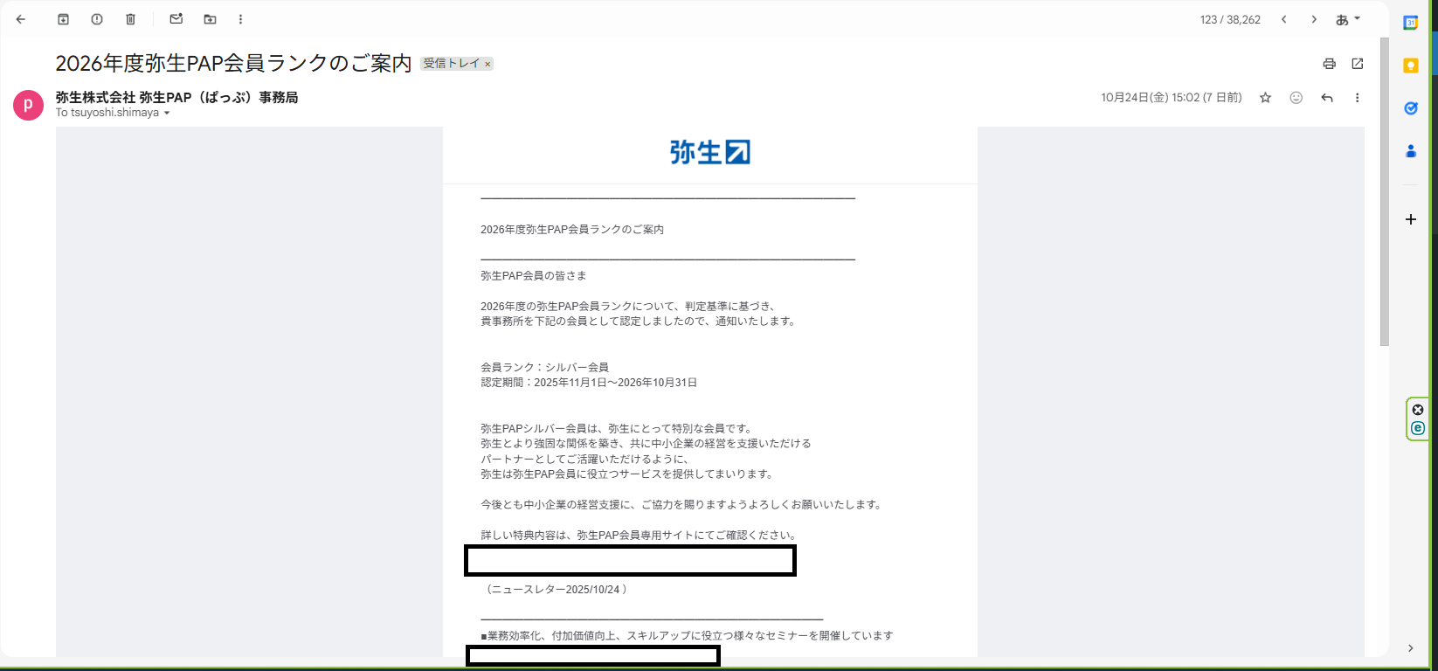This screenshot has height=671, width=1438.
Task: Mark the email as unread
Action: point(176,19)
